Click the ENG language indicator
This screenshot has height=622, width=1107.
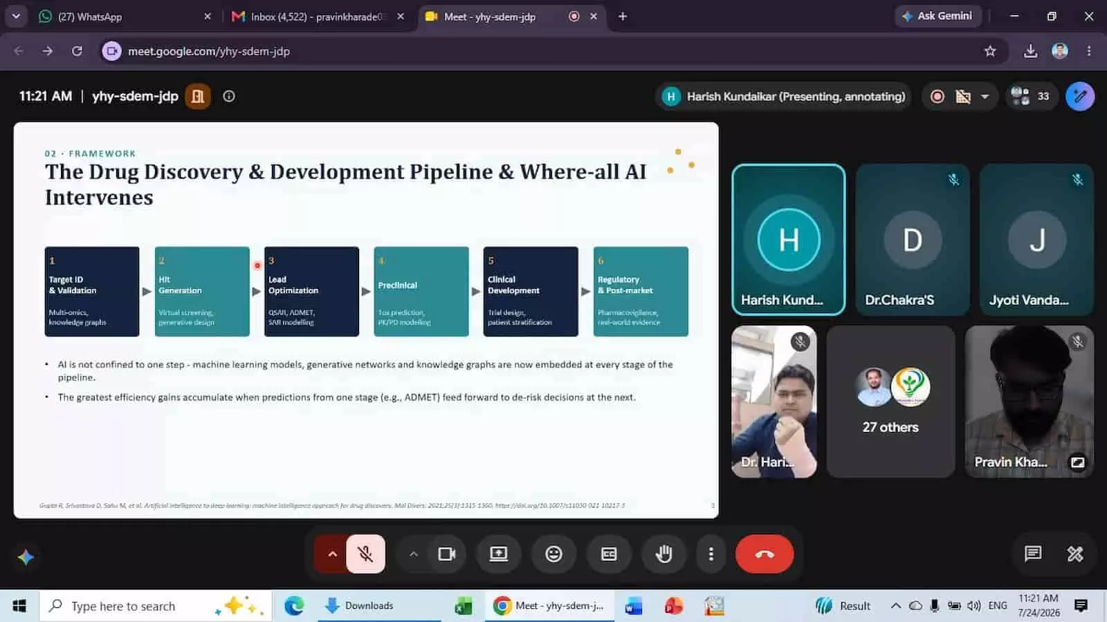click(998, 606)
